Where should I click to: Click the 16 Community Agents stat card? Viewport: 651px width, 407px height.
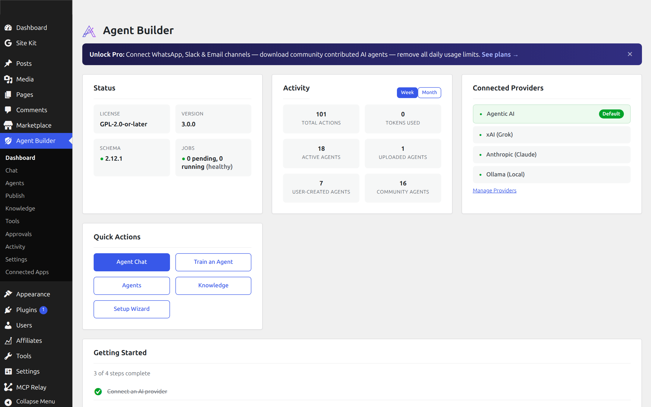[403, 188]
